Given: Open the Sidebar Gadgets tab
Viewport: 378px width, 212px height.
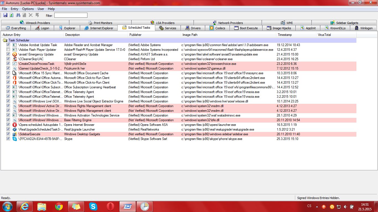Looking at the screenshot, I should [x=344, y=23].
